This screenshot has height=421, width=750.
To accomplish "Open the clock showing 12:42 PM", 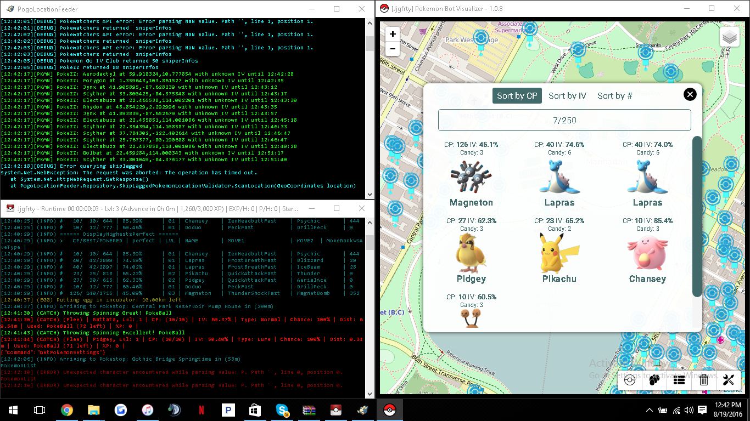I will point(728,409).
